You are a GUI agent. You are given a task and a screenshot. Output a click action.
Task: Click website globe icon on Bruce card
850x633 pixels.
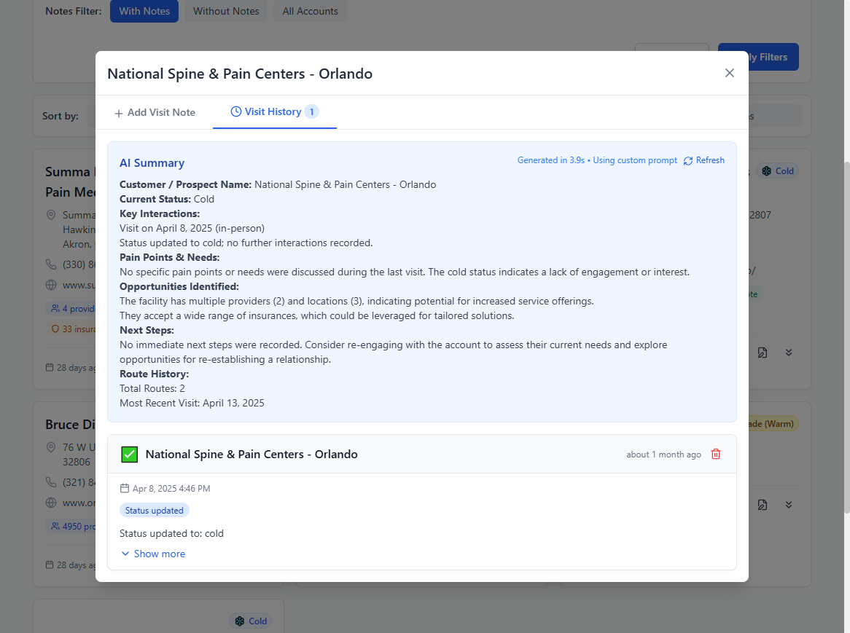coord(51,503)
